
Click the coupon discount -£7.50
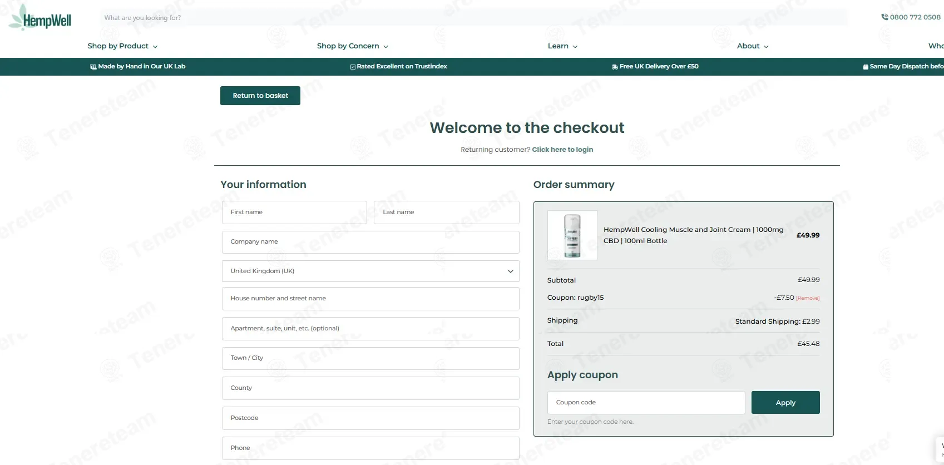click(x=784, y=298)
